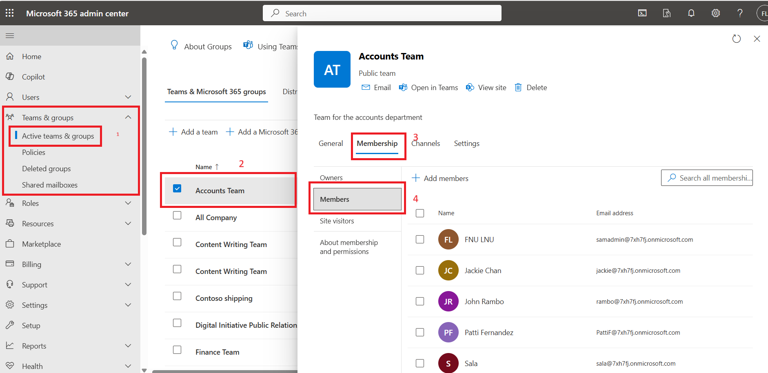Open the app launcher waffle icon
The image size is (768, 373).
(x=10, y=13)
